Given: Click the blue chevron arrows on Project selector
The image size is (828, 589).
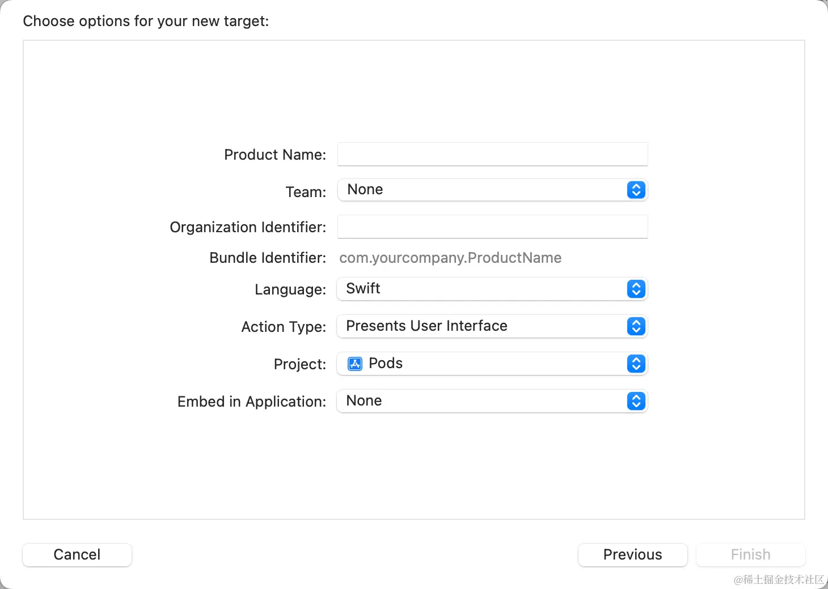Looking at the screenshot, I should point(636,364).
